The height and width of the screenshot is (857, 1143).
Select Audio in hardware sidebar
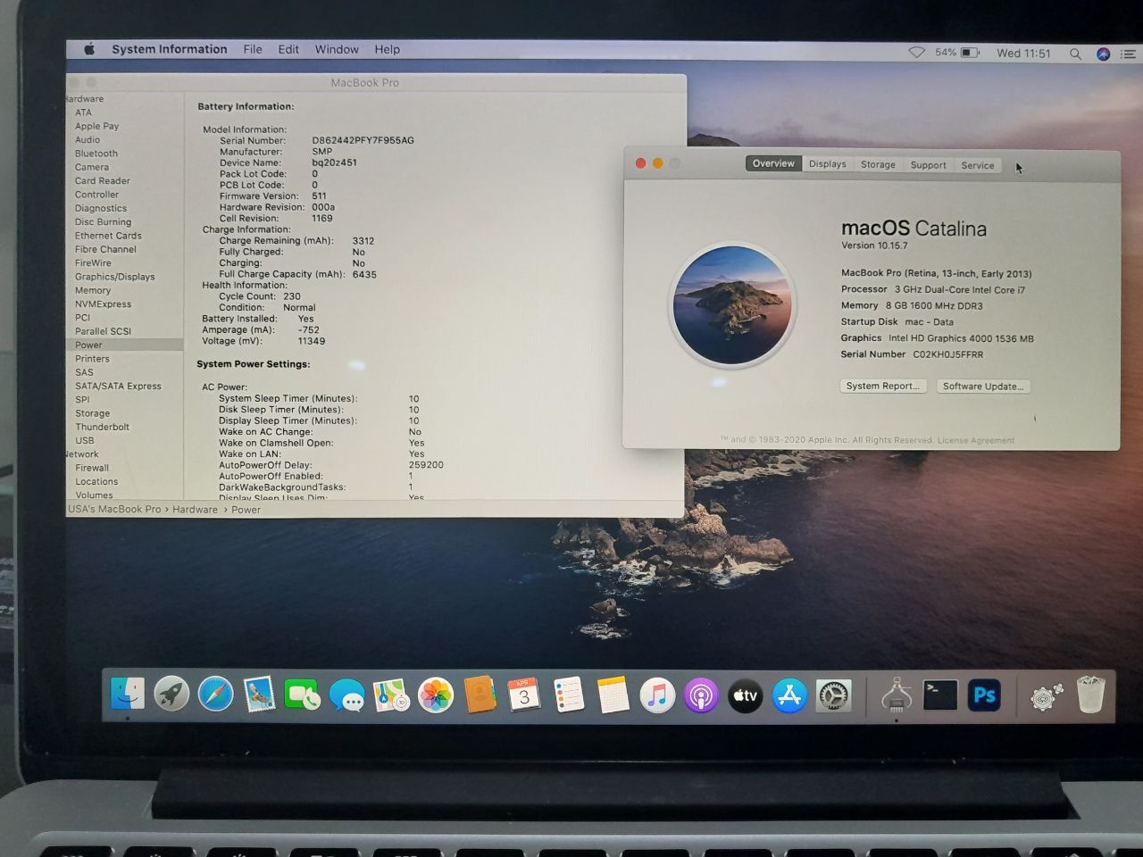pos(88,140)
